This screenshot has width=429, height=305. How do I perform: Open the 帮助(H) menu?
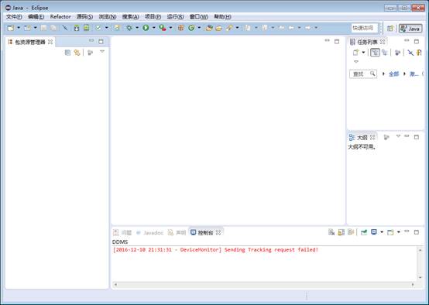pos(222,17)
